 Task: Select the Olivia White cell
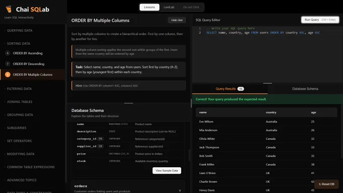[207, 139]
